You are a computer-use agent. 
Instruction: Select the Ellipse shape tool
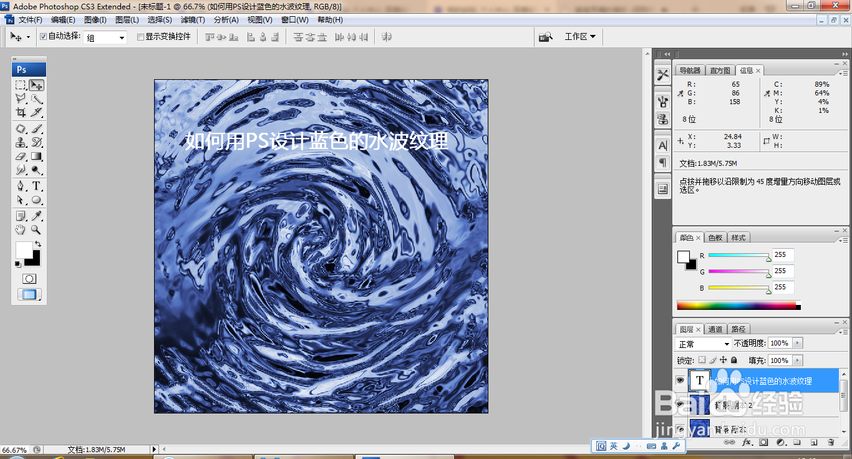(x=37, y=200)
